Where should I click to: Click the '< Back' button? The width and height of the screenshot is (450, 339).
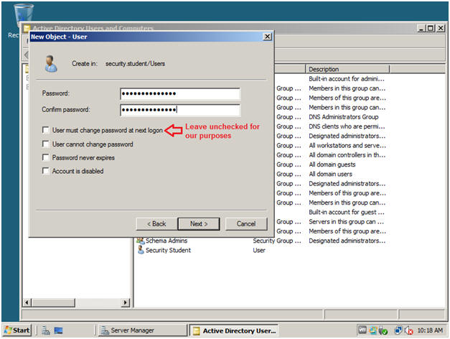pyautogui.click(x=156, y=224)
